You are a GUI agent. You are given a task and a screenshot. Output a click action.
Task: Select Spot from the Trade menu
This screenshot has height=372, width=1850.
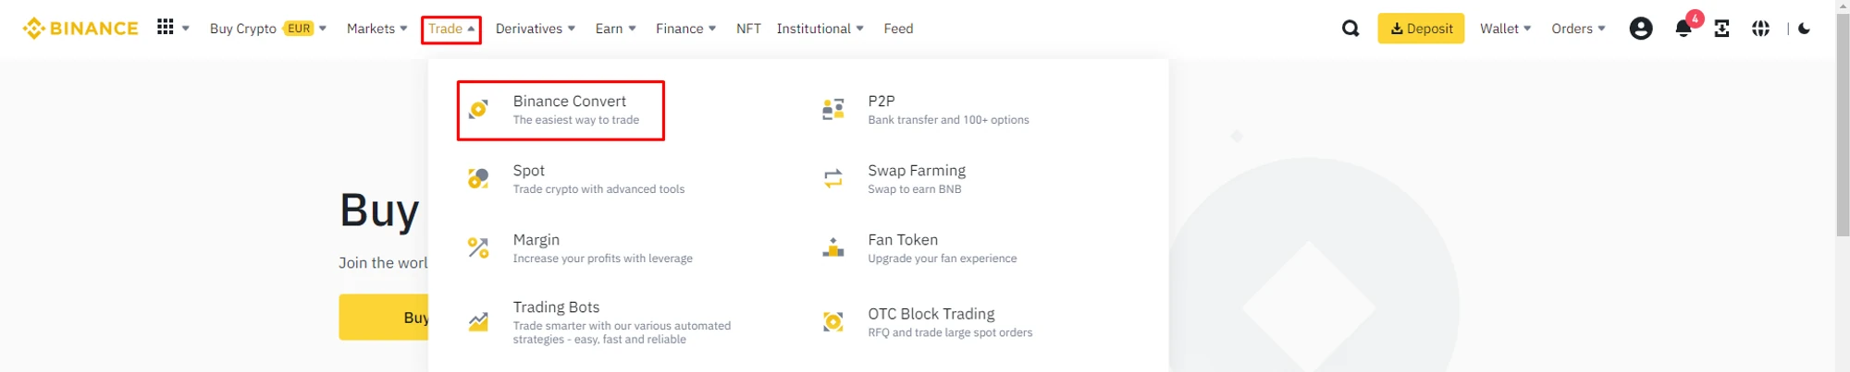pyautogui.click(x=529, y=171)
